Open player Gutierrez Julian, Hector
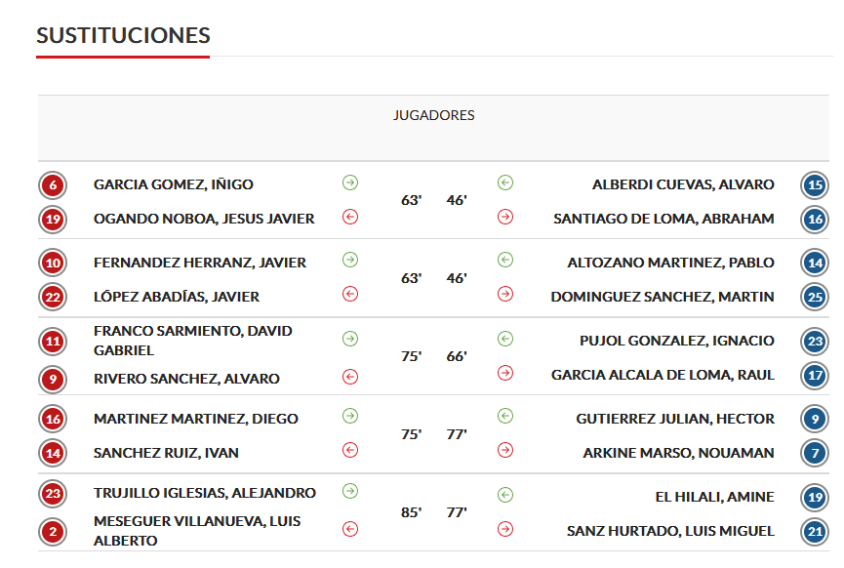Screen dimensions: 844x568 coord(674,419)
